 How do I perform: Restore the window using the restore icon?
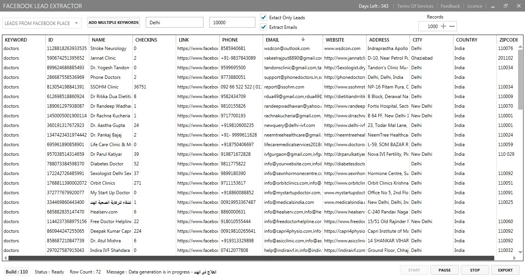coord(506,6)
